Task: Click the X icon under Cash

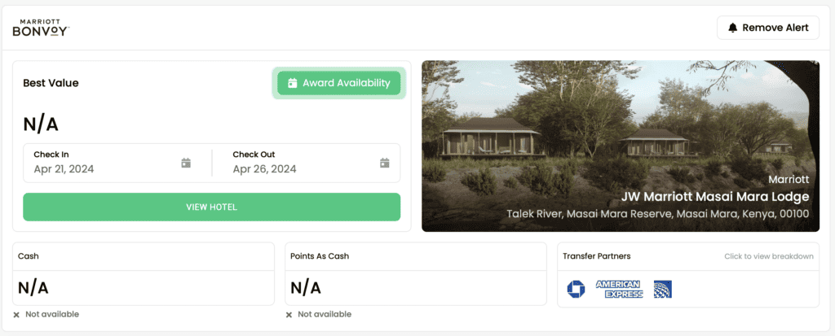Action: coord(16,314)
